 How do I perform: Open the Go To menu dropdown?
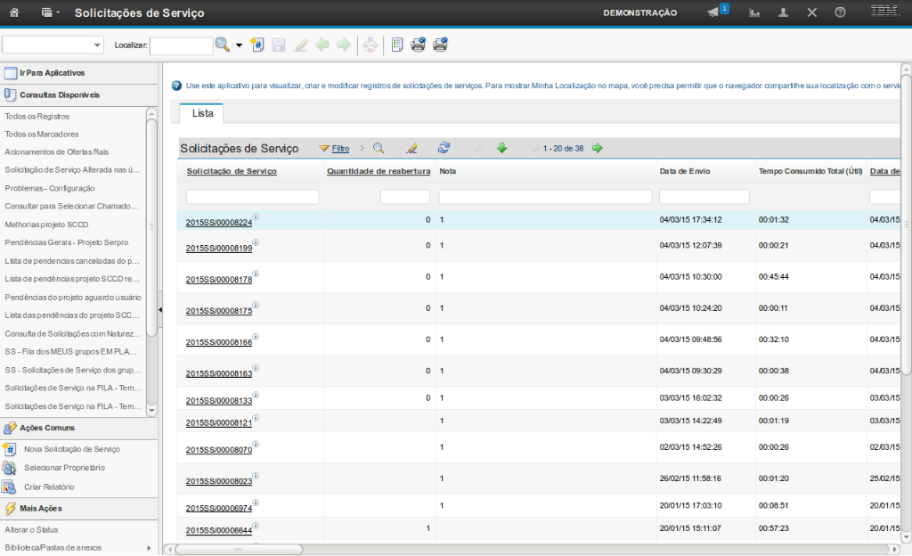click(51, 12)
